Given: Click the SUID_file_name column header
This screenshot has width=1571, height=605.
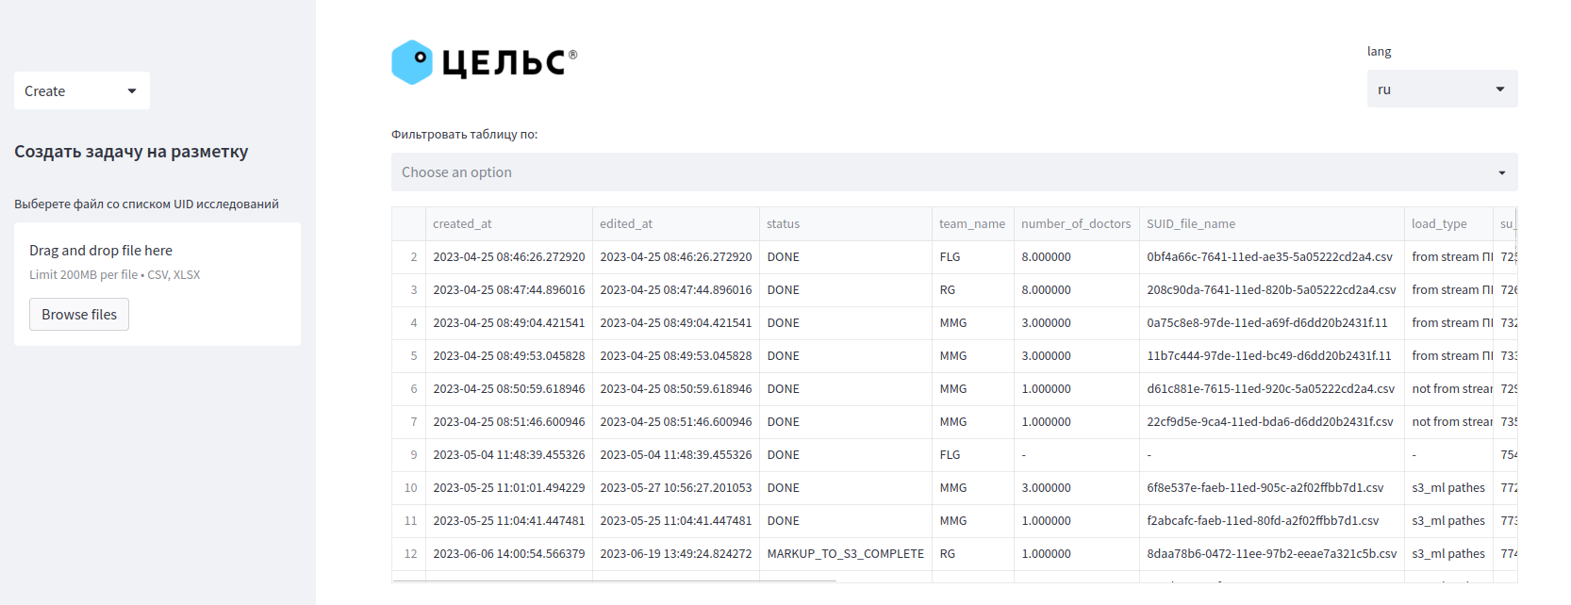Looking at the screenshot, I should pos(1190,224).
